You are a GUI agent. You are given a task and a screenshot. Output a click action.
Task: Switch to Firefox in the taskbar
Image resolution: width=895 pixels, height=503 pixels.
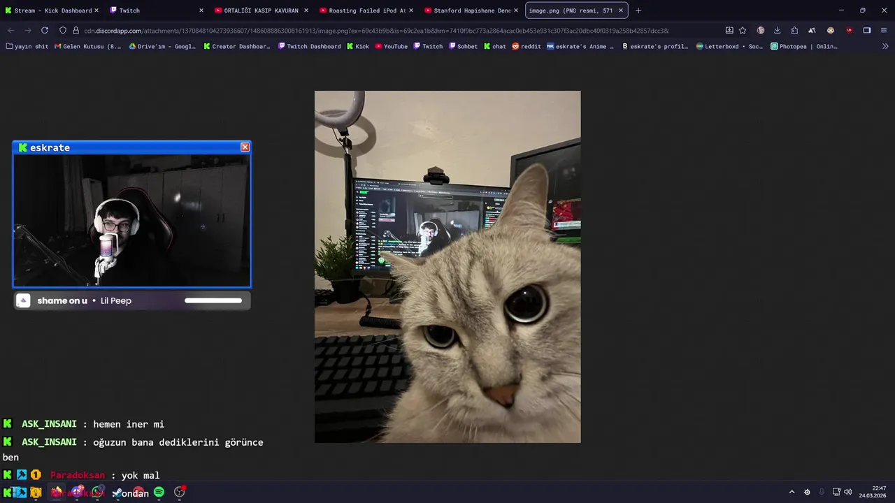click(56, 493)
